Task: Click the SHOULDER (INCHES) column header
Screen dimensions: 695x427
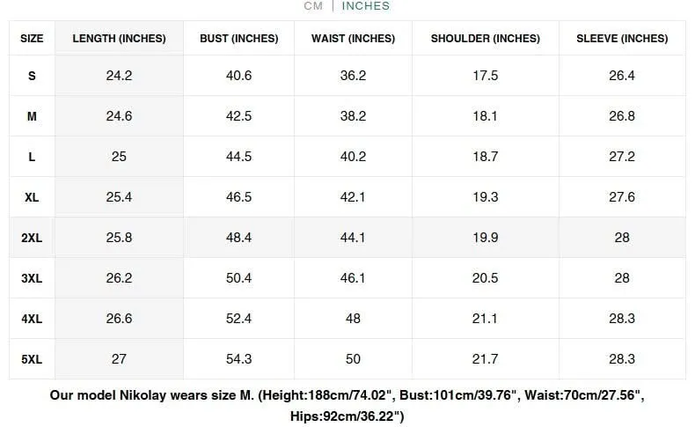Action: 486,39
